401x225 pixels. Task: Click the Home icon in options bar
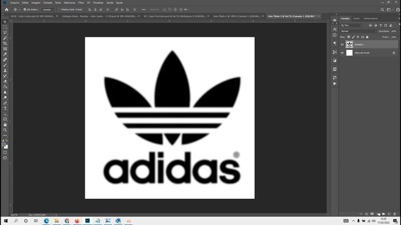[x=7, y=9]
